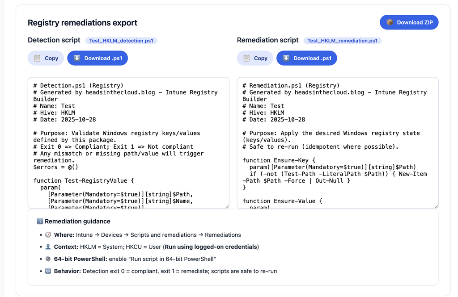Click the info icon beside Remediation guidance
The image size is (458, 297).
pos(40,222)
